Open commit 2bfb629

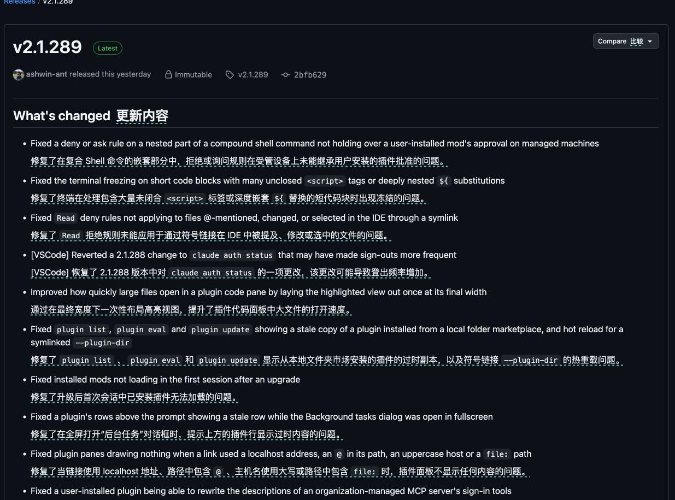coord(310,75)
